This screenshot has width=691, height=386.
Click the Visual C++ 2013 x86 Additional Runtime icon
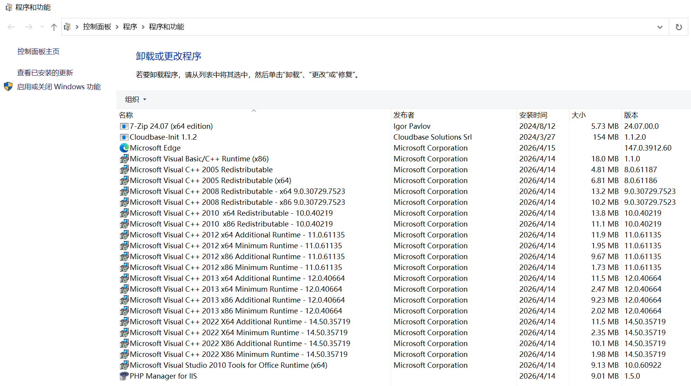point(124,300)
